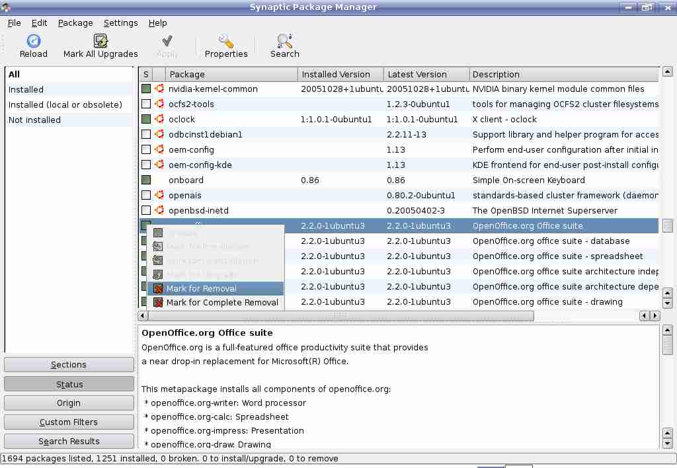Click the Reload toolbar button
This screenshot has width=677, height=468.
(33, 46)
